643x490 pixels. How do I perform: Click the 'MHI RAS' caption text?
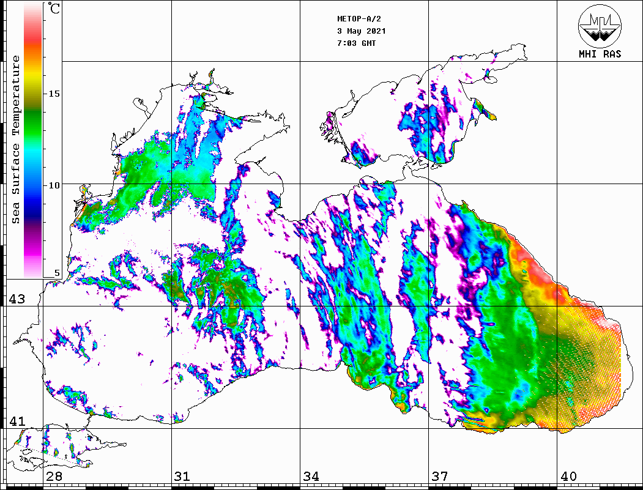pyautogui.click(x=600, y=54)
